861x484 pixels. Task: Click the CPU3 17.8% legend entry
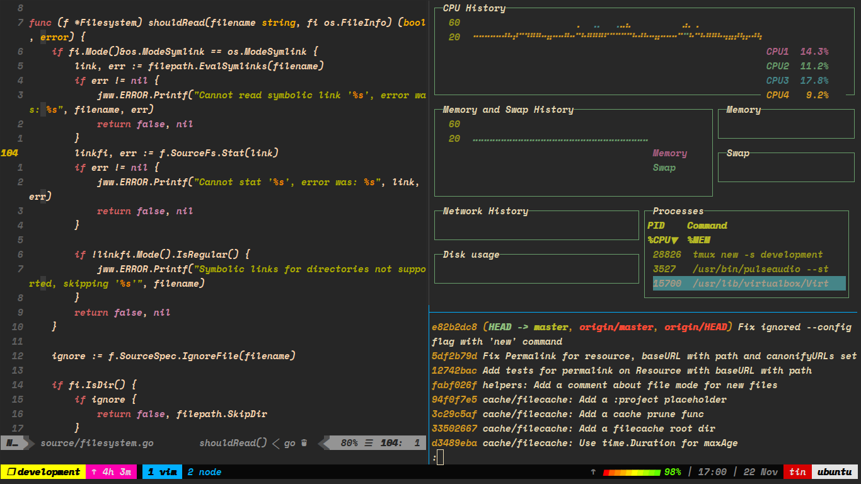click(797, 81)
